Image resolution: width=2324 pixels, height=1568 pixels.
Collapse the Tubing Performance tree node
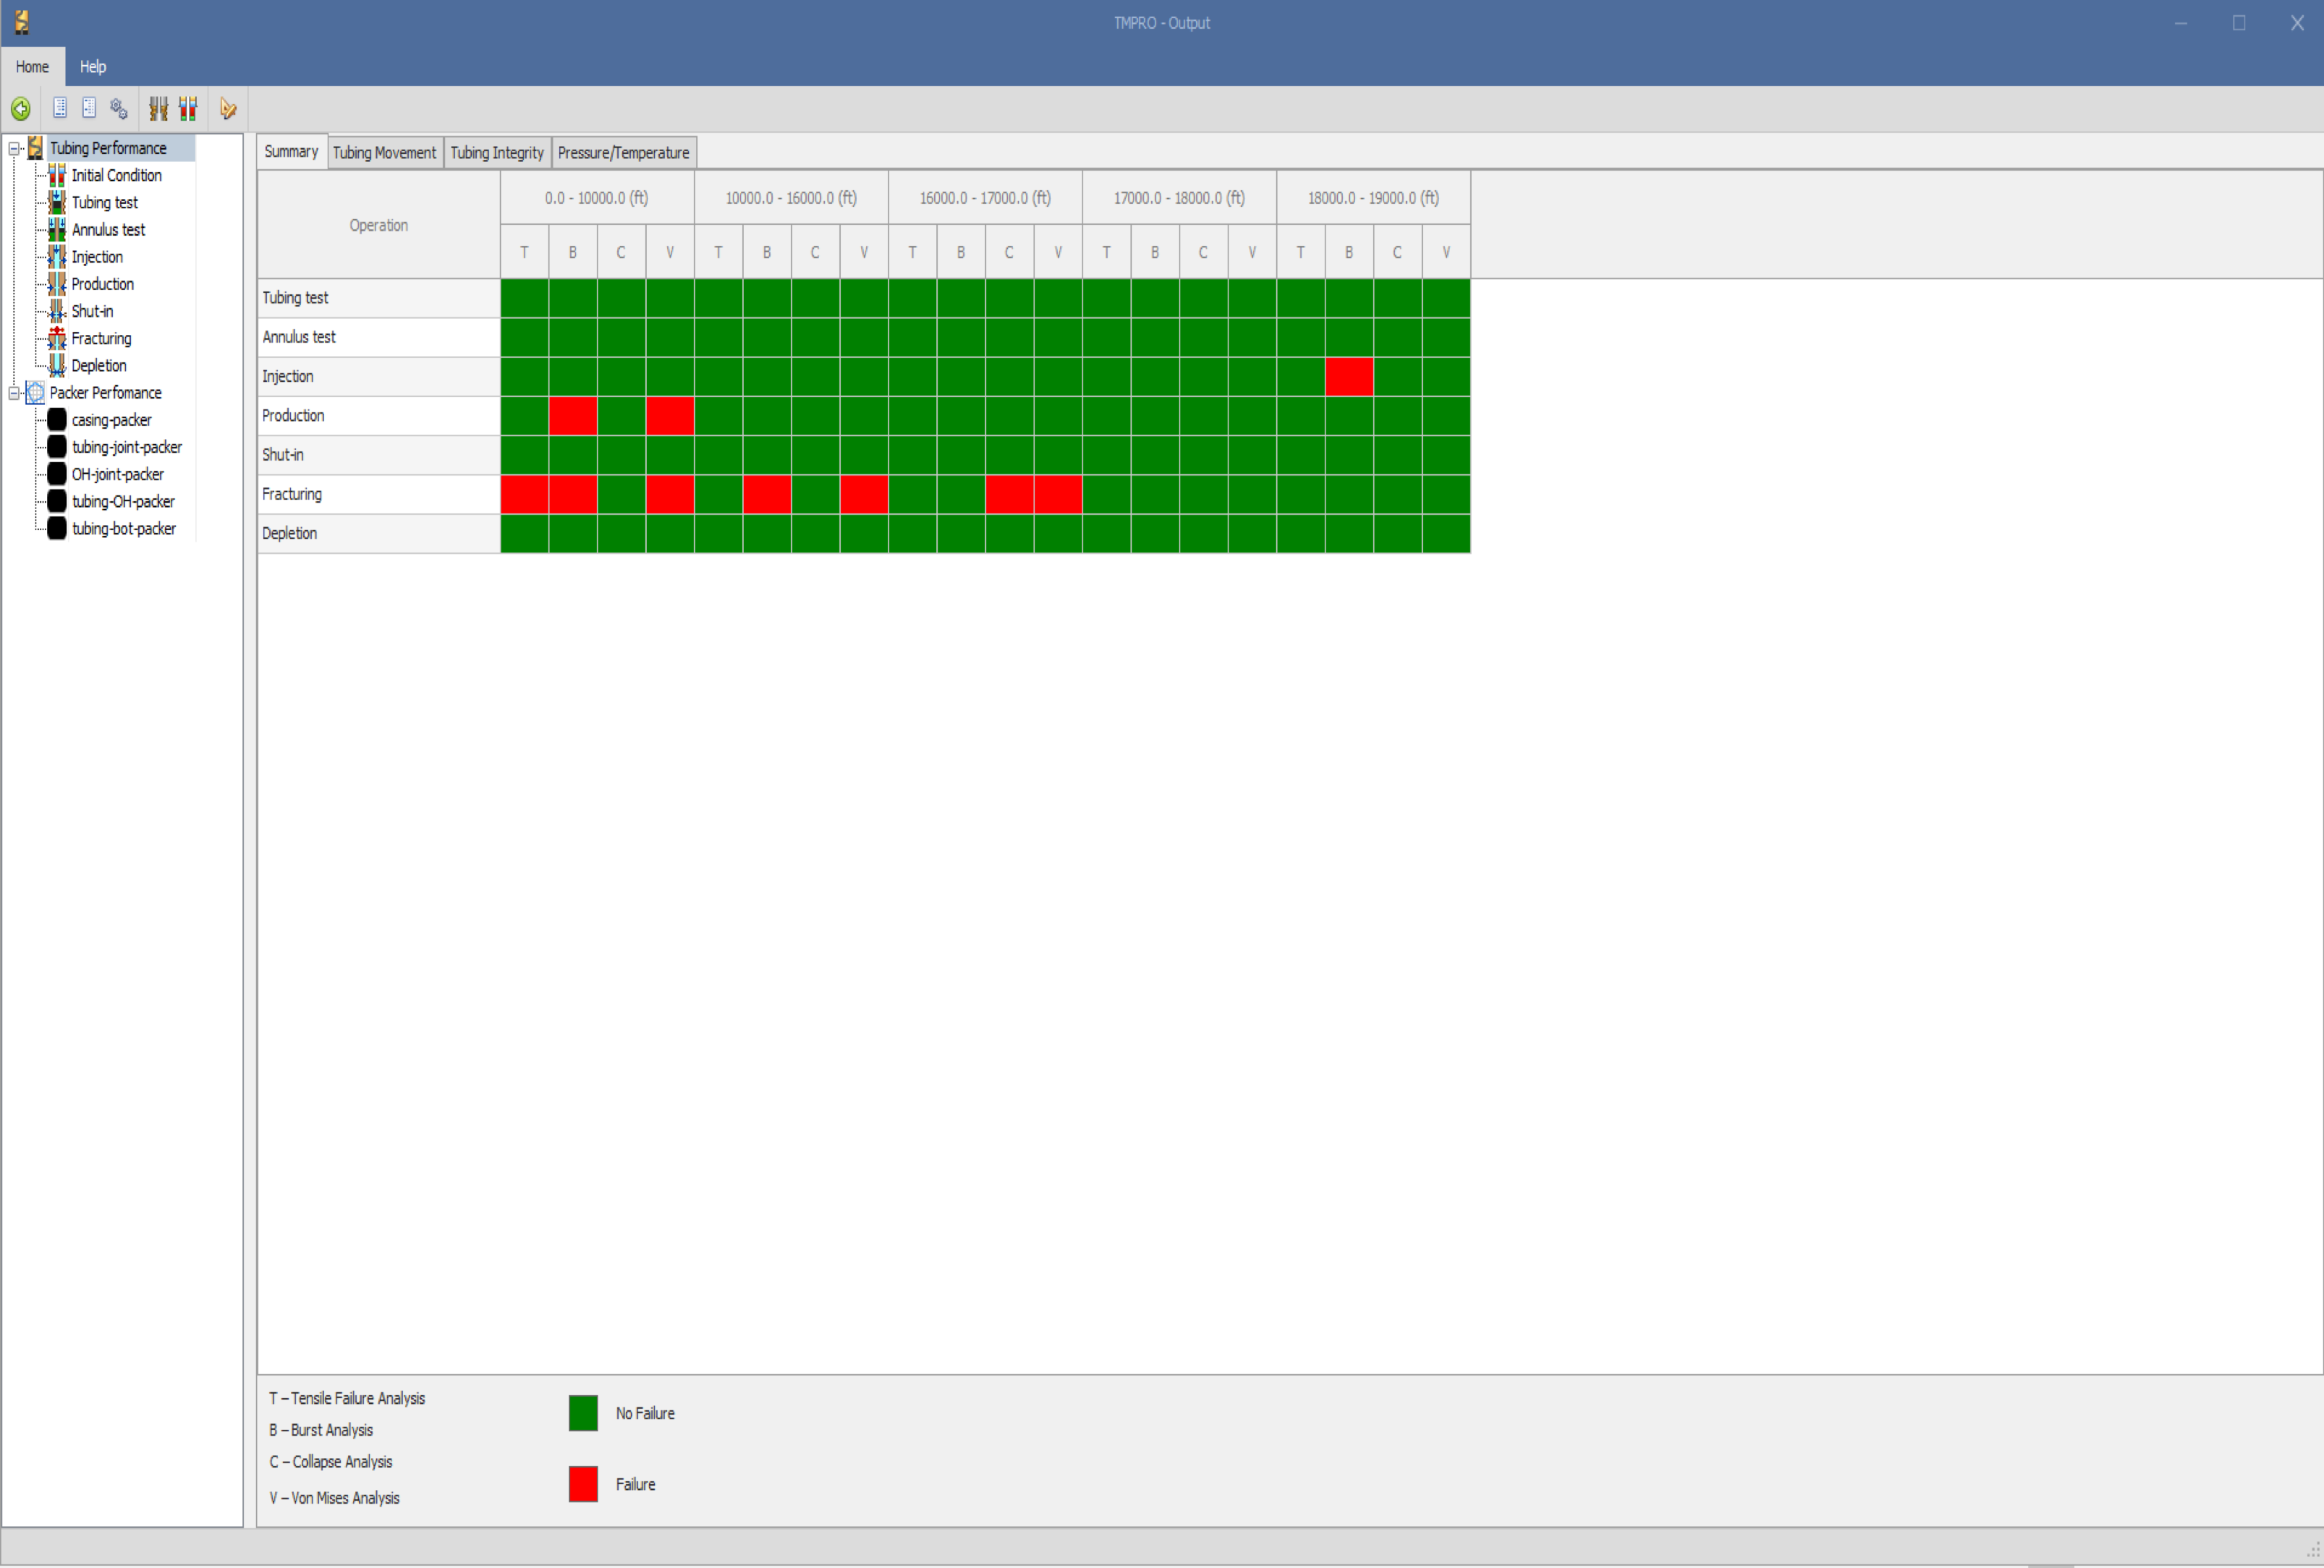tap(14, 148)
